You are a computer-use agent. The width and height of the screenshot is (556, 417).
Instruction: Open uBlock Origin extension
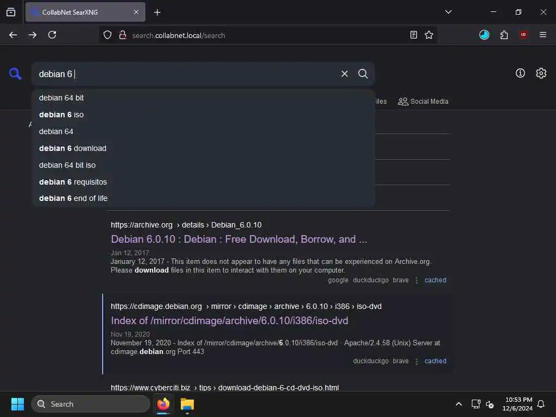click(523, 35)
